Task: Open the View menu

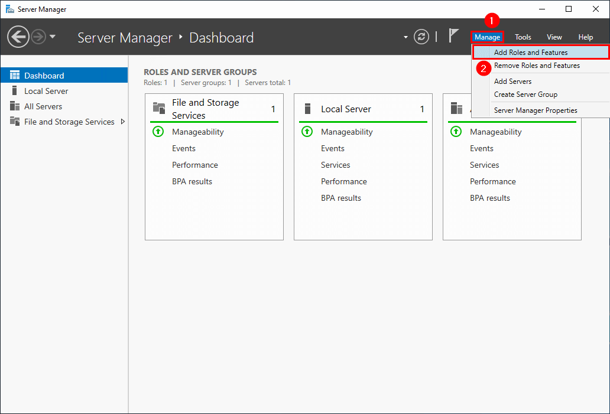Action: point(554,37)
